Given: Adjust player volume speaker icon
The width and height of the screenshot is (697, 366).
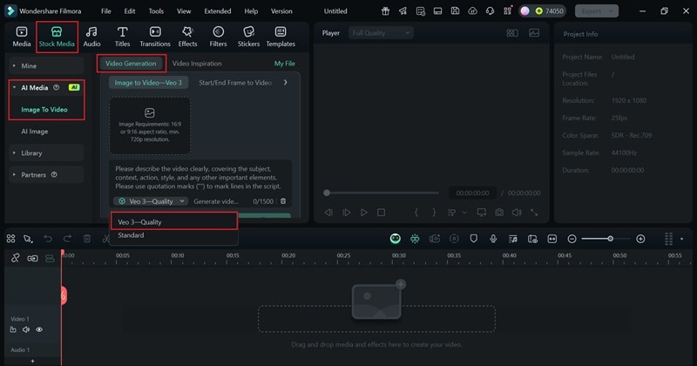Looking at the screenshot, I should pyautogui.click(x=517, y=213).
